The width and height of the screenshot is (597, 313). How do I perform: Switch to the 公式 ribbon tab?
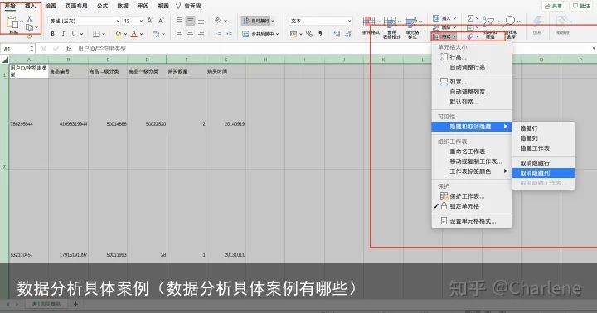(103, 6)
